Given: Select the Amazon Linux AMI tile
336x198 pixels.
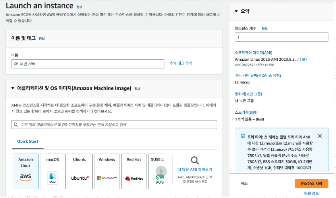Looking at the screenshot, I should [x=25, y=171].
